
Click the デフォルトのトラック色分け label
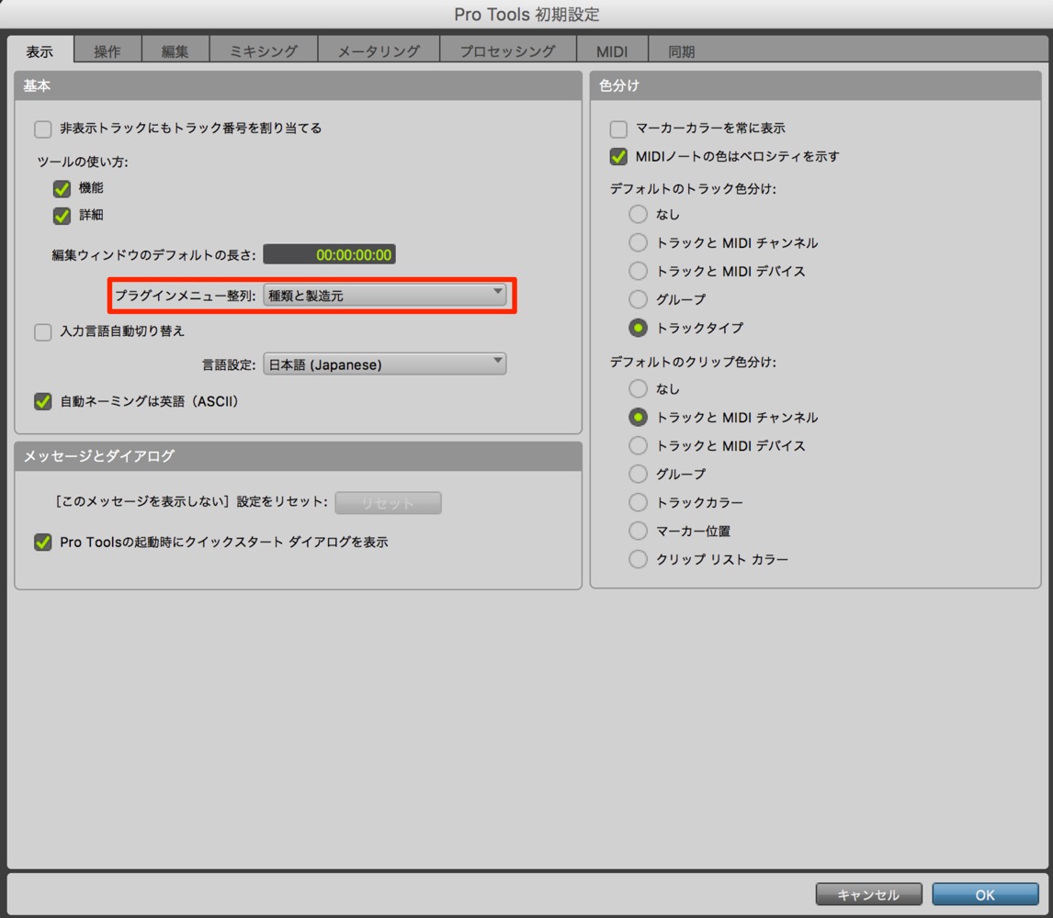pyautogui.click(x=693, y=188)
